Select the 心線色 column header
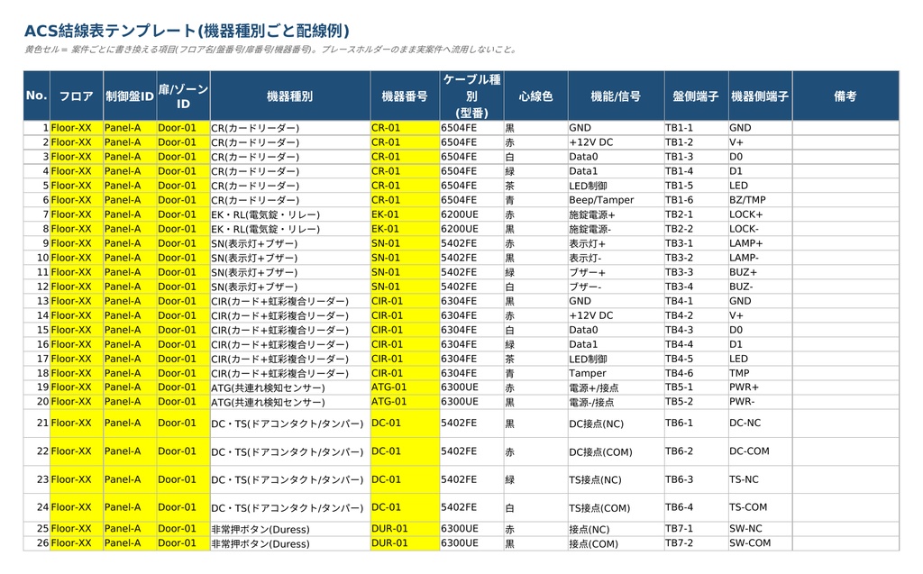Screen dimensions: 923x574 click(535, 96)
